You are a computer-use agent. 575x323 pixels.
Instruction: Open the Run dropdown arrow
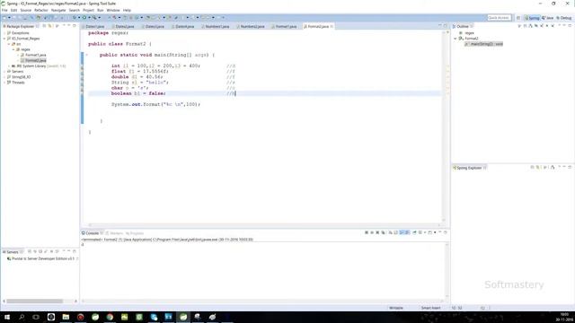pyautogui.click(x=89, y=18)
